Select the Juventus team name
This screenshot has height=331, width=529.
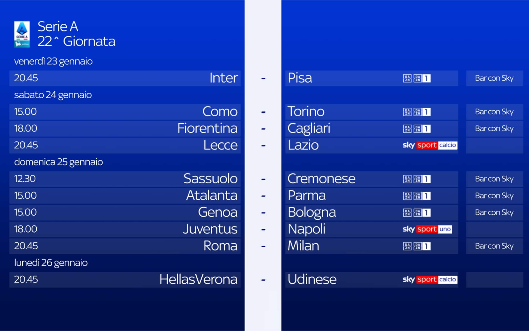click(210, 229)
